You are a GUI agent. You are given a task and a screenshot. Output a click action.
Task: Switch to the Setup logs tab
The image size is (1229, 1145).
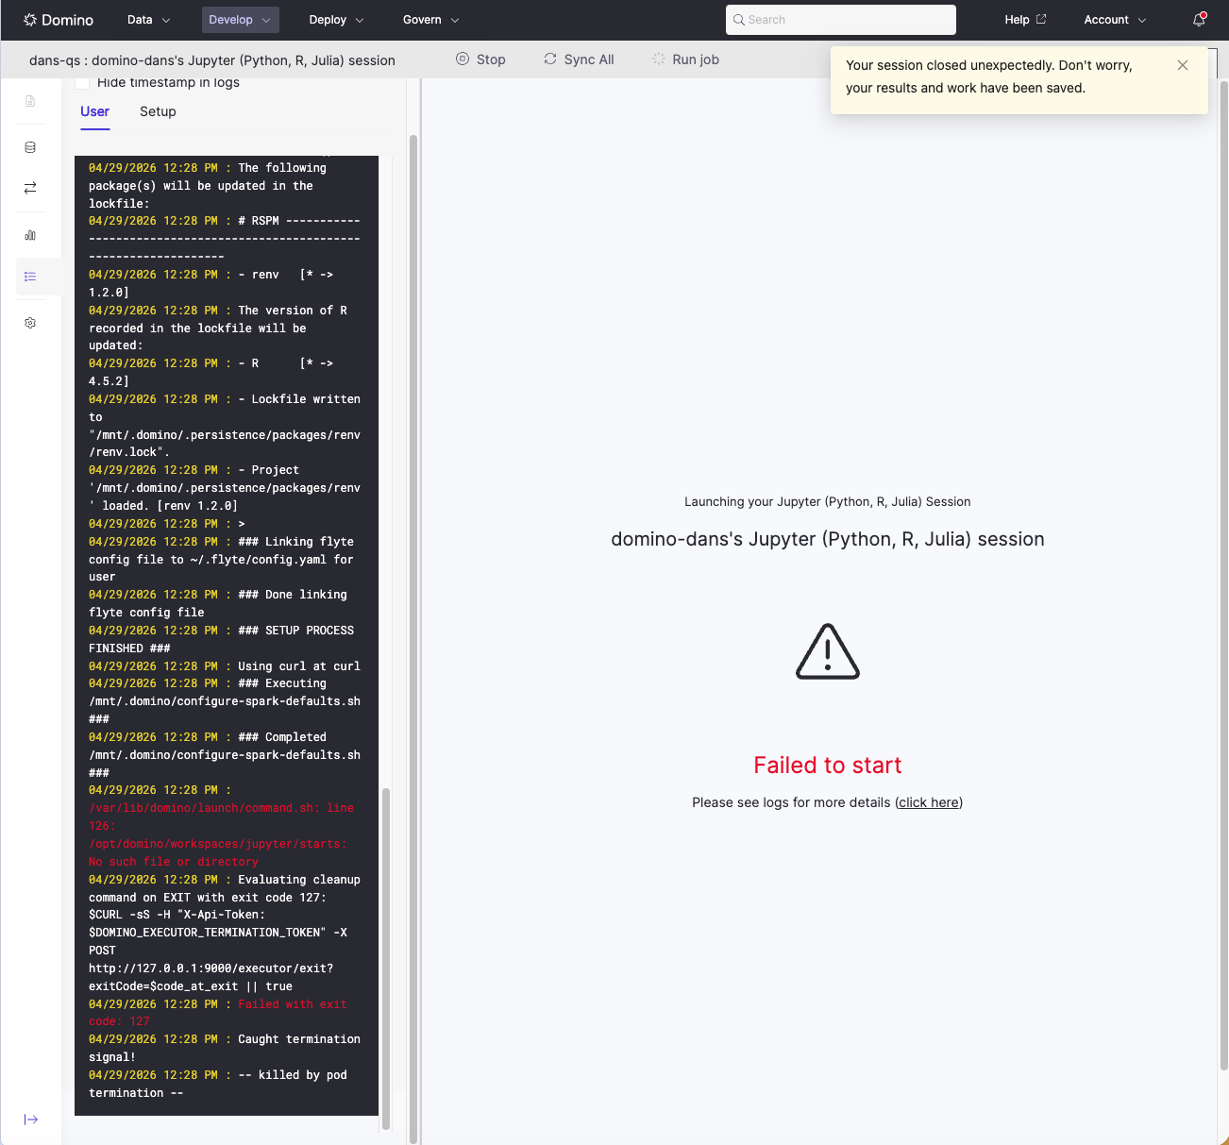click(x=158, y=111)
